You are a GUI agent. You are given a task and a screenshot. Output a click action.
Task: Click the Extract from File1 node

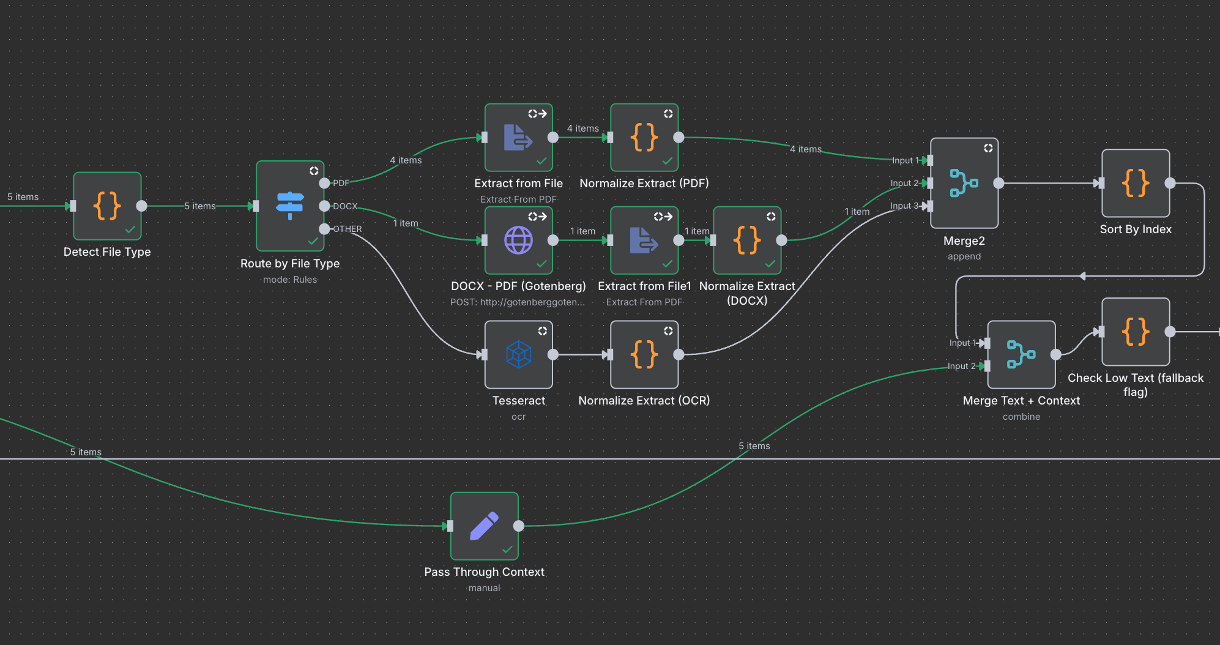(644, 240)
